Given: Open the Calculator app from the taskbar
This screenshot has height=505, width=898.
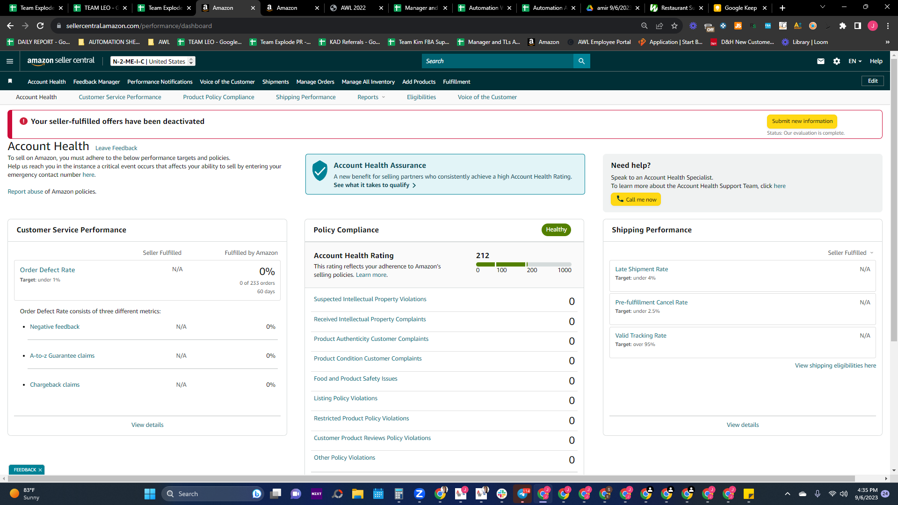Looking at the screenshot, I should point(399,494).
